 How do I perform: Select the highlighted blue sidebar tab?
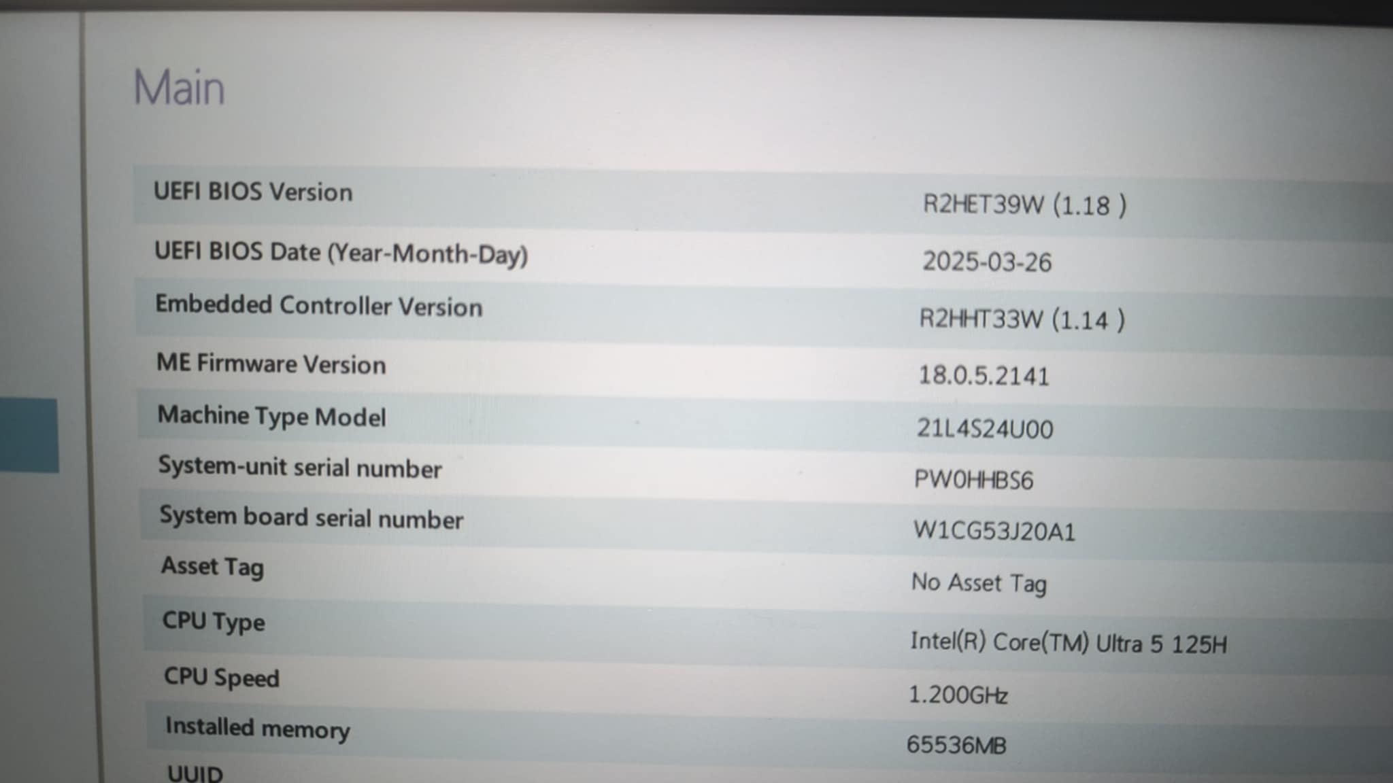(29, 435)
